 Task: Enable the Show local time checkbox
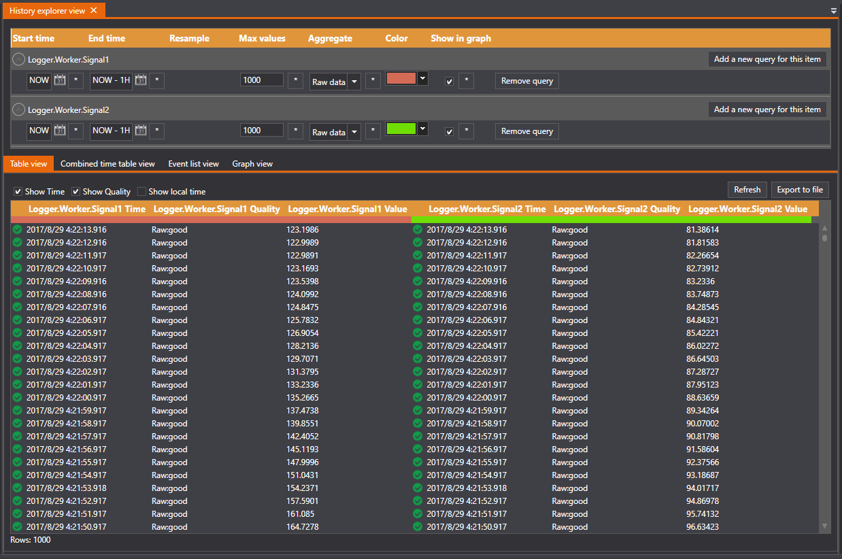pos(141,192)
